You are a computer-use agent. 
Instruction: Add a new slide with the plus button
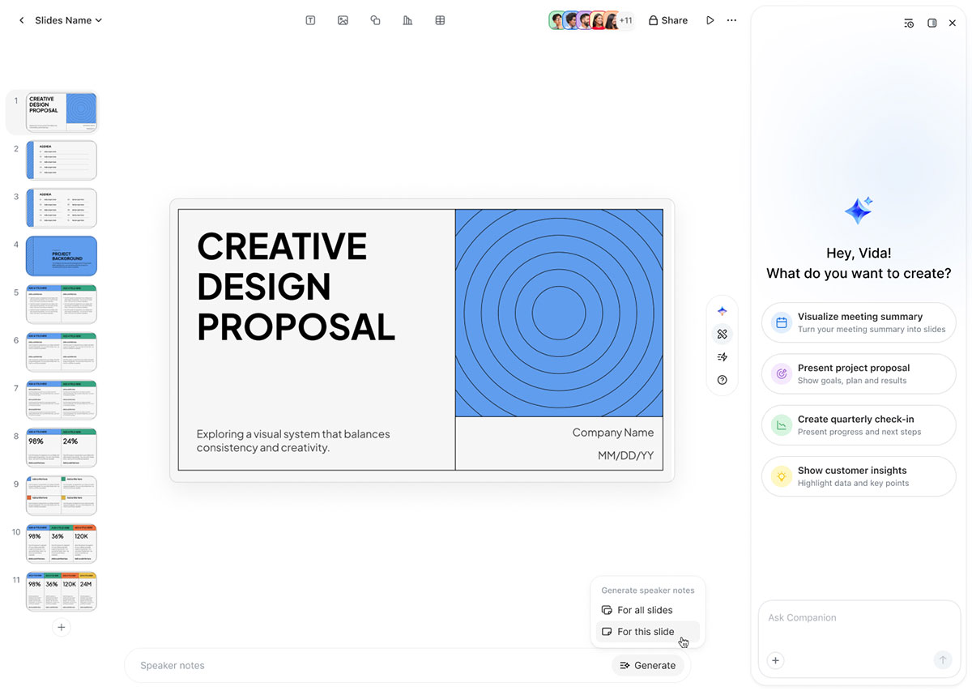61,627
